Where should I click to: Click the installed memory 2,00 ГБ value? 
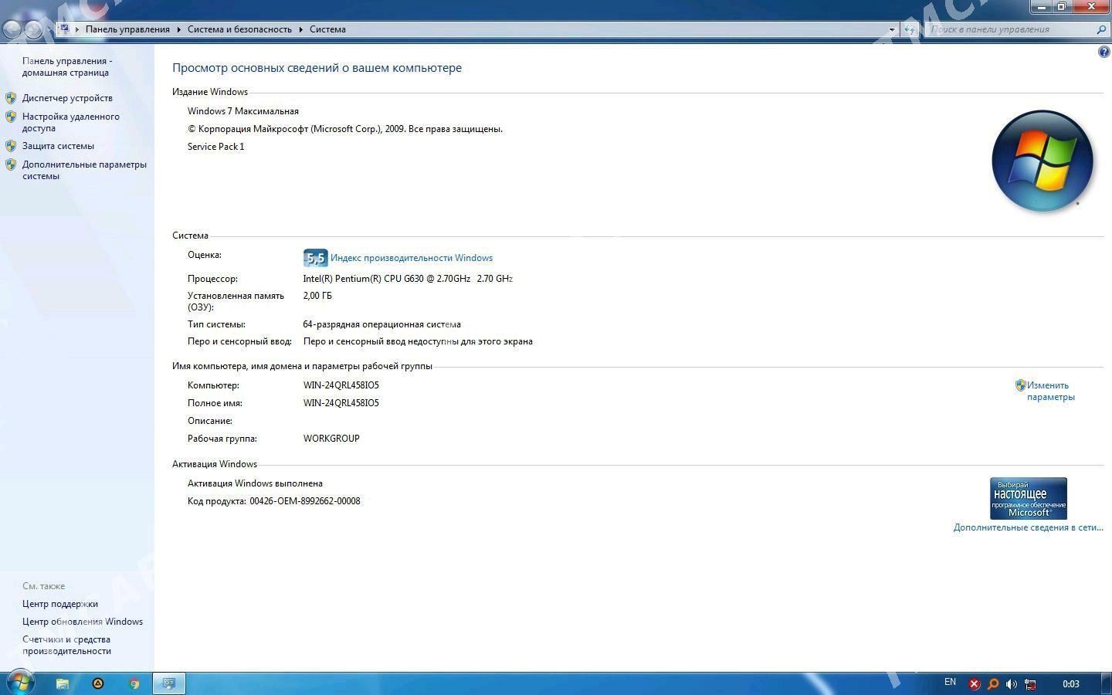tap(317, 296)
